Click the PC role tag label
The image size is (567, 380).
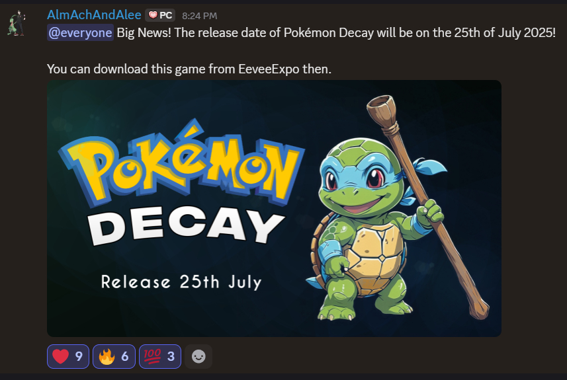pos(165,16)
